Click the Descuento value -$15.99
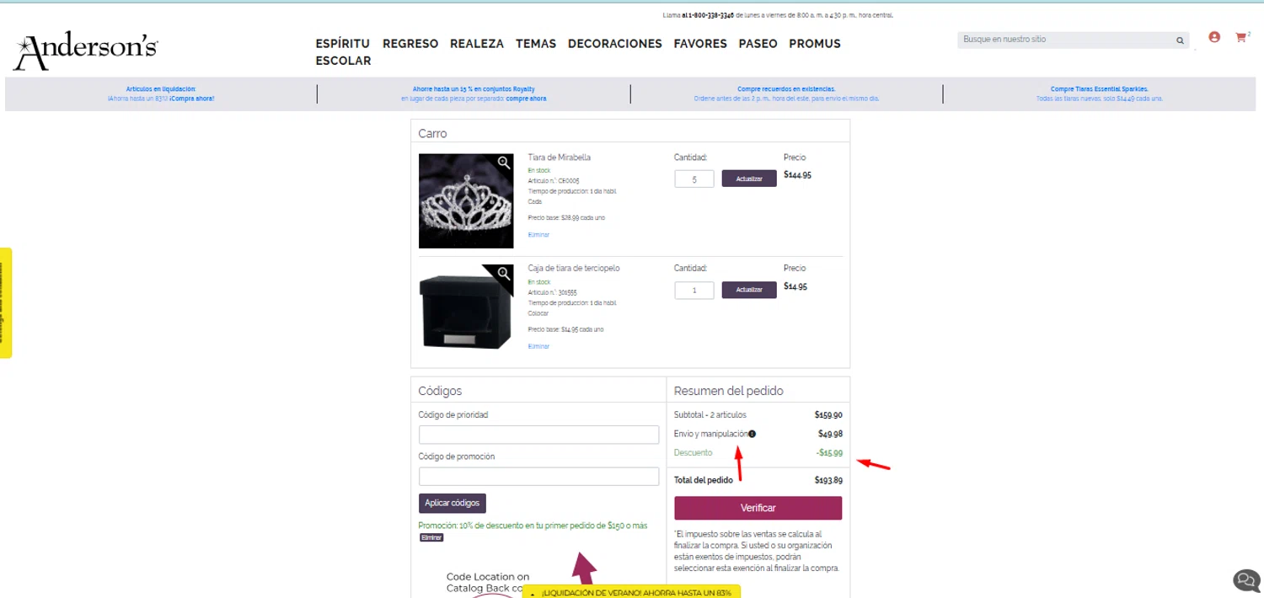Image resolution: width=1264 pixels, height=598 pixels. tap(829, 453)
